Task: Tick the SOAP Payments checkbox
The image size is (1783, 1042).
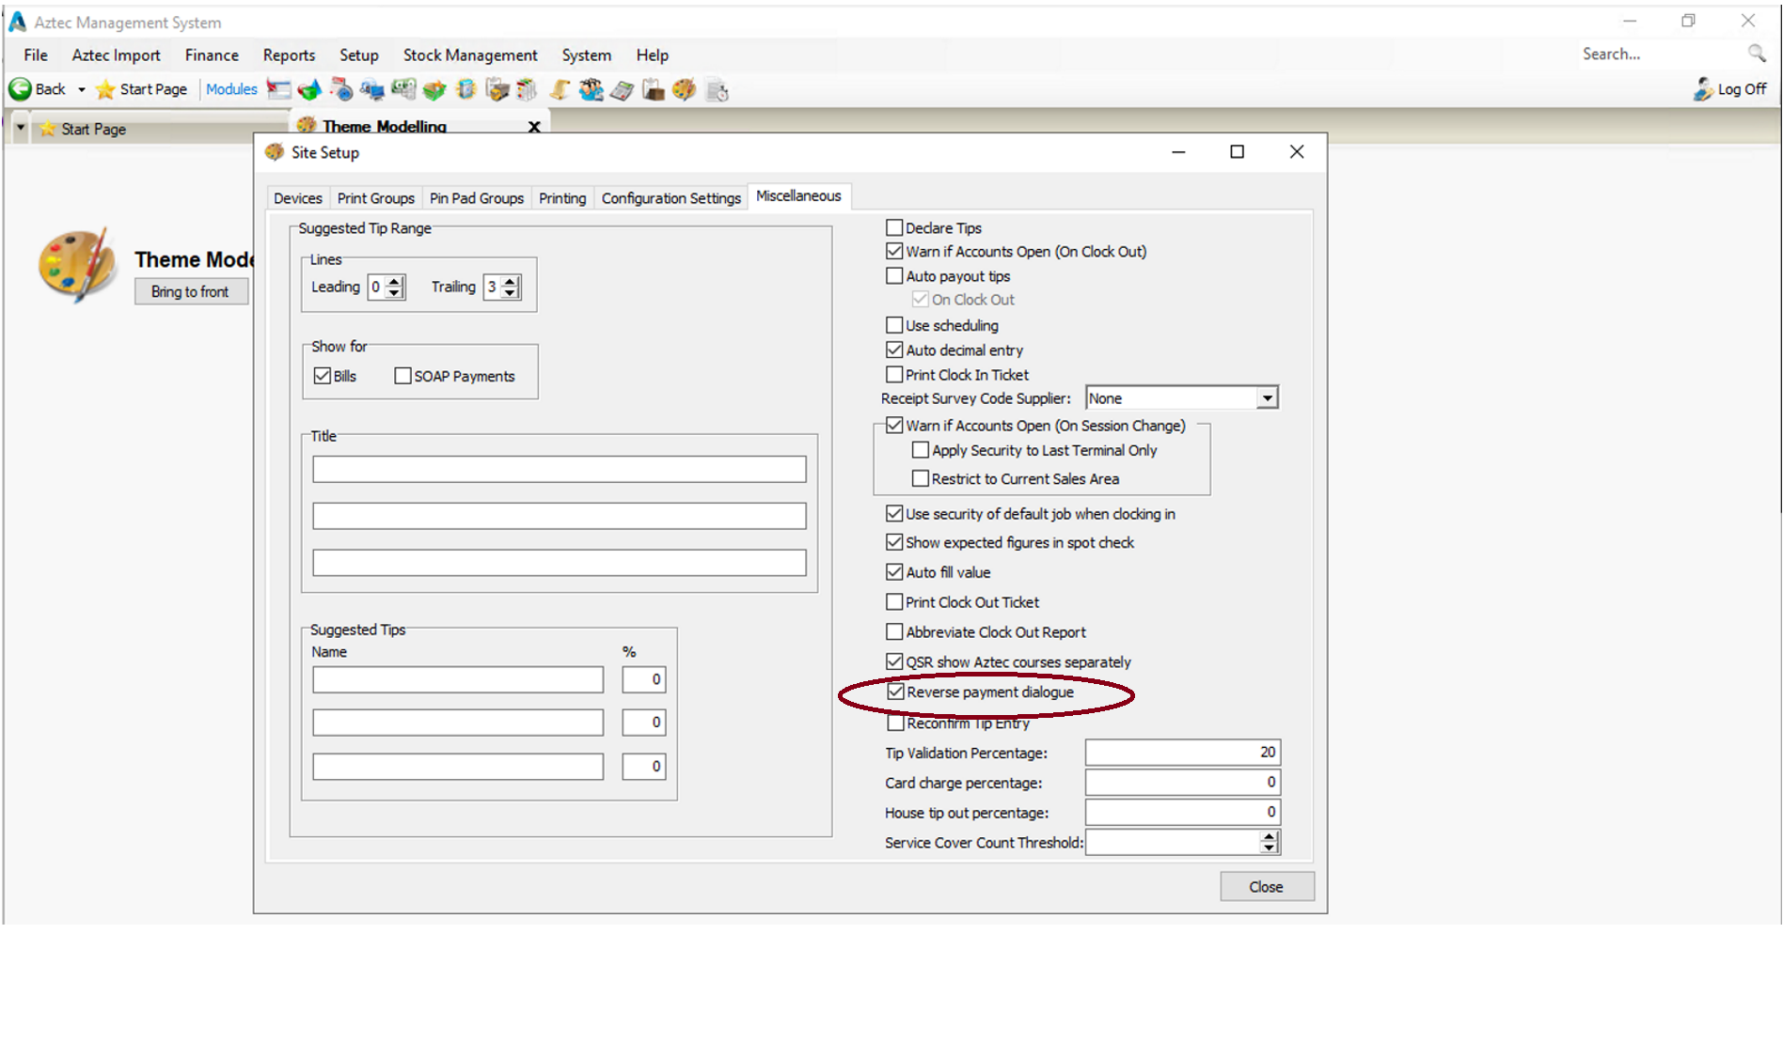Action: [x=402, y=377]
